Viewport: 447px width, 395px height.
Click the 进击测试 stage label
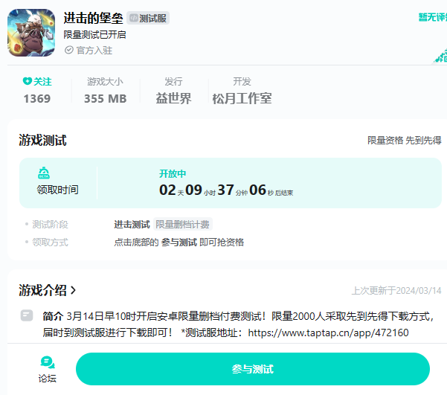click(132, 225)
